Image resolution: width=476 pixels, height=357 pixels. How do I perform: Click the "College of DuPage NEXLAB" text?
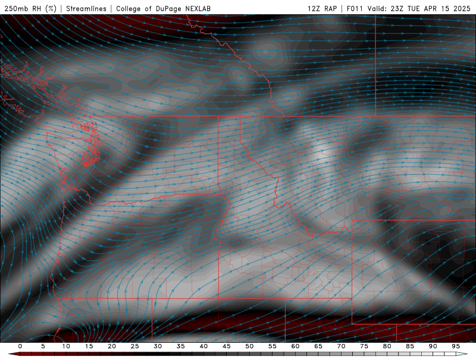(163, 8)
